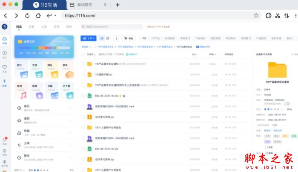Click the 筛选 filter button
298x172 pixels.
129,38
